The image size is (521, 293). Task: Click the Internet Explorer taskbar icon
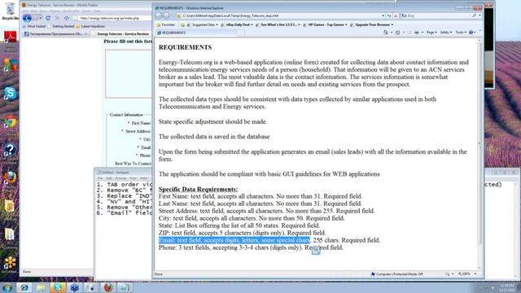point(24,287)
